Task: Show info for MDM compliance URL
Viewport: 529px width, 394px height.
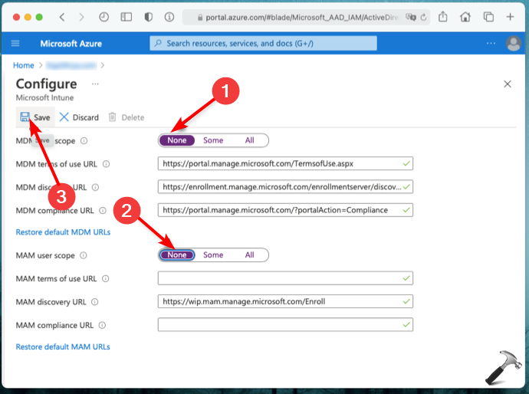Action: [103, 211]
